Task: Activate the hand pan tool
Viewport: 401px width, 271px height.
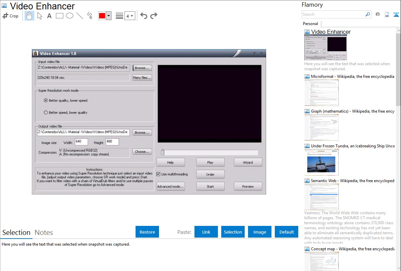Action: 29,16
